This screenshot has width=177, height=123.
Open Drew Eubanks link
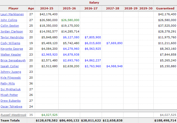click(x=10, y=101)
